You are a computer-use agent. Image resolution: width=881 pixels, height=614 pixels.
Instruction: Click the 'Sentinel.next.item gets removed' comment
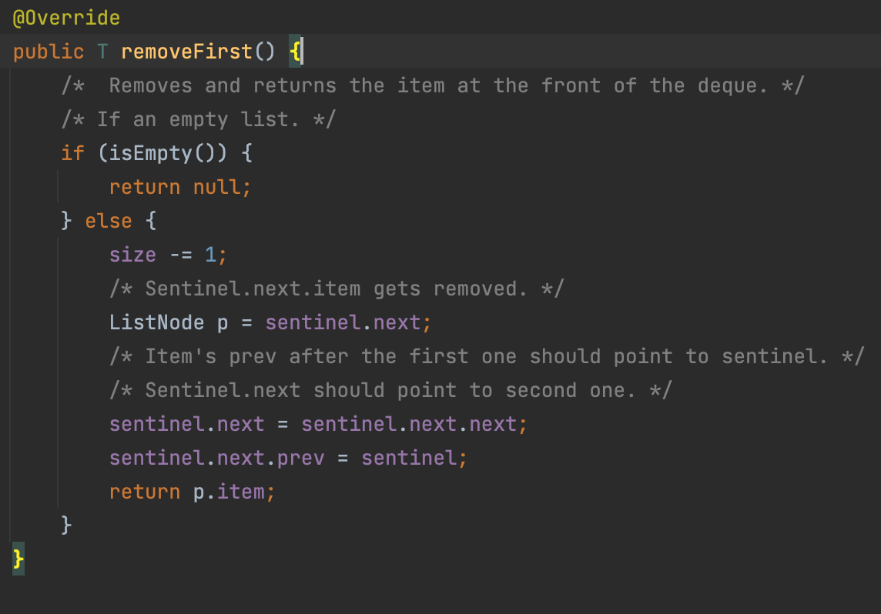tap(337, 289)
